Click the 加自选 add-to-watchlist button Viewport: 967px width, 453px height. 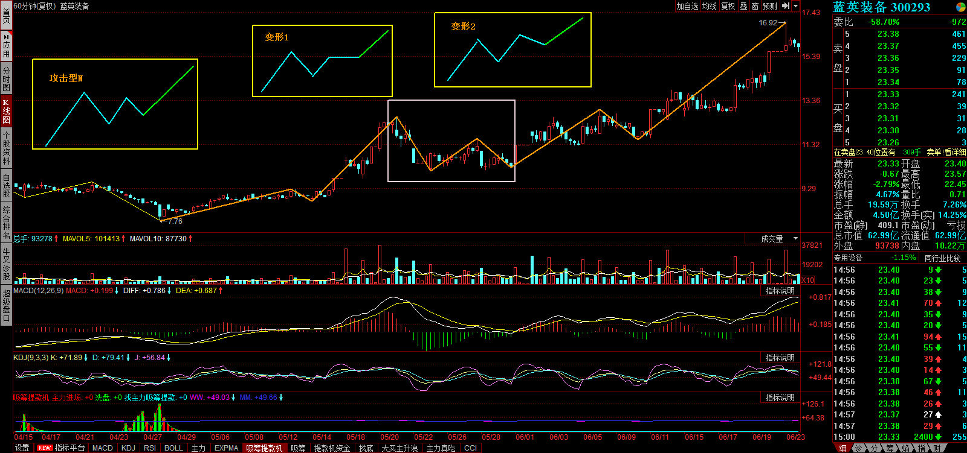(687, 6)
